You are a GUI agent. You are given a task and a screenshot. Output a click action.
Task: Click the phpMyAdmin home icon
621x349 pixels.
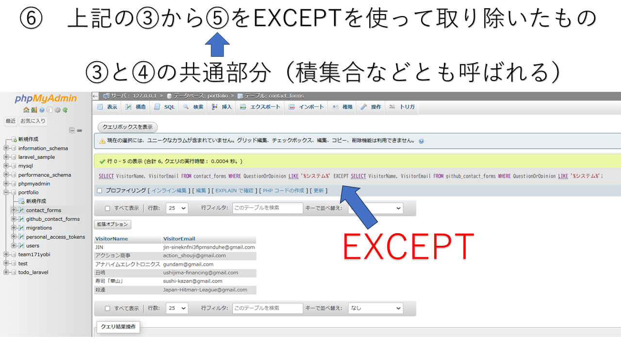pos(27,110)
